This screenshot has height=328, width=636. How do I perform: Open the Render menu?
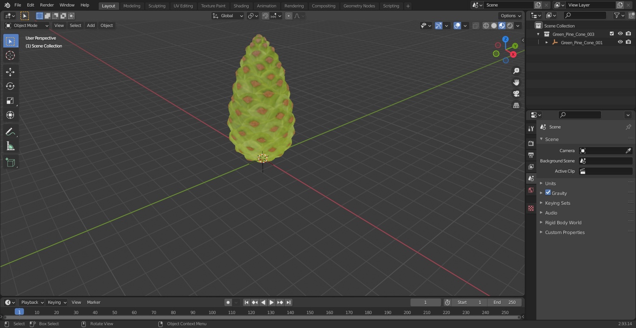coord(47,5)
